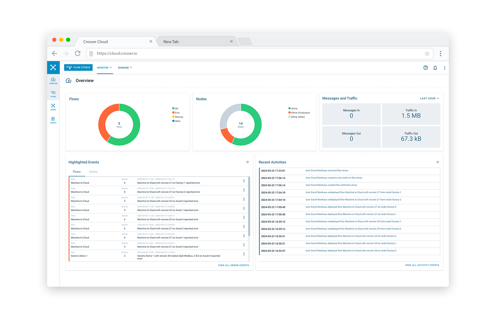
Task: Click the activity 'removed flow dumy'
Action: point(327,171)
